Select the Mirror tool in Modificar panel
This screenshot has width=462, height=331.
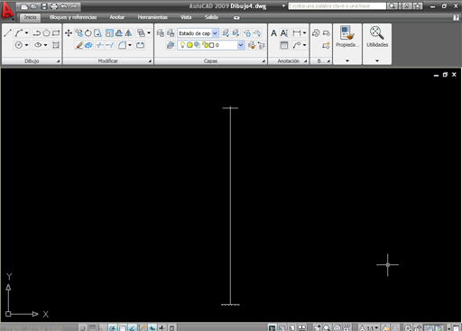pyautogui.click(x=128, y=33)
